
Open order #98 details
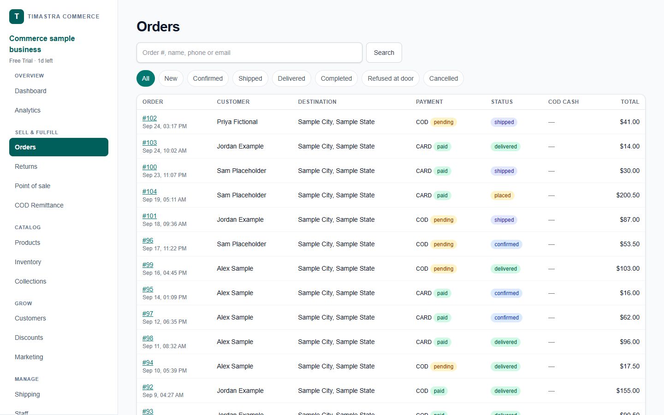(x=148, y=338)
